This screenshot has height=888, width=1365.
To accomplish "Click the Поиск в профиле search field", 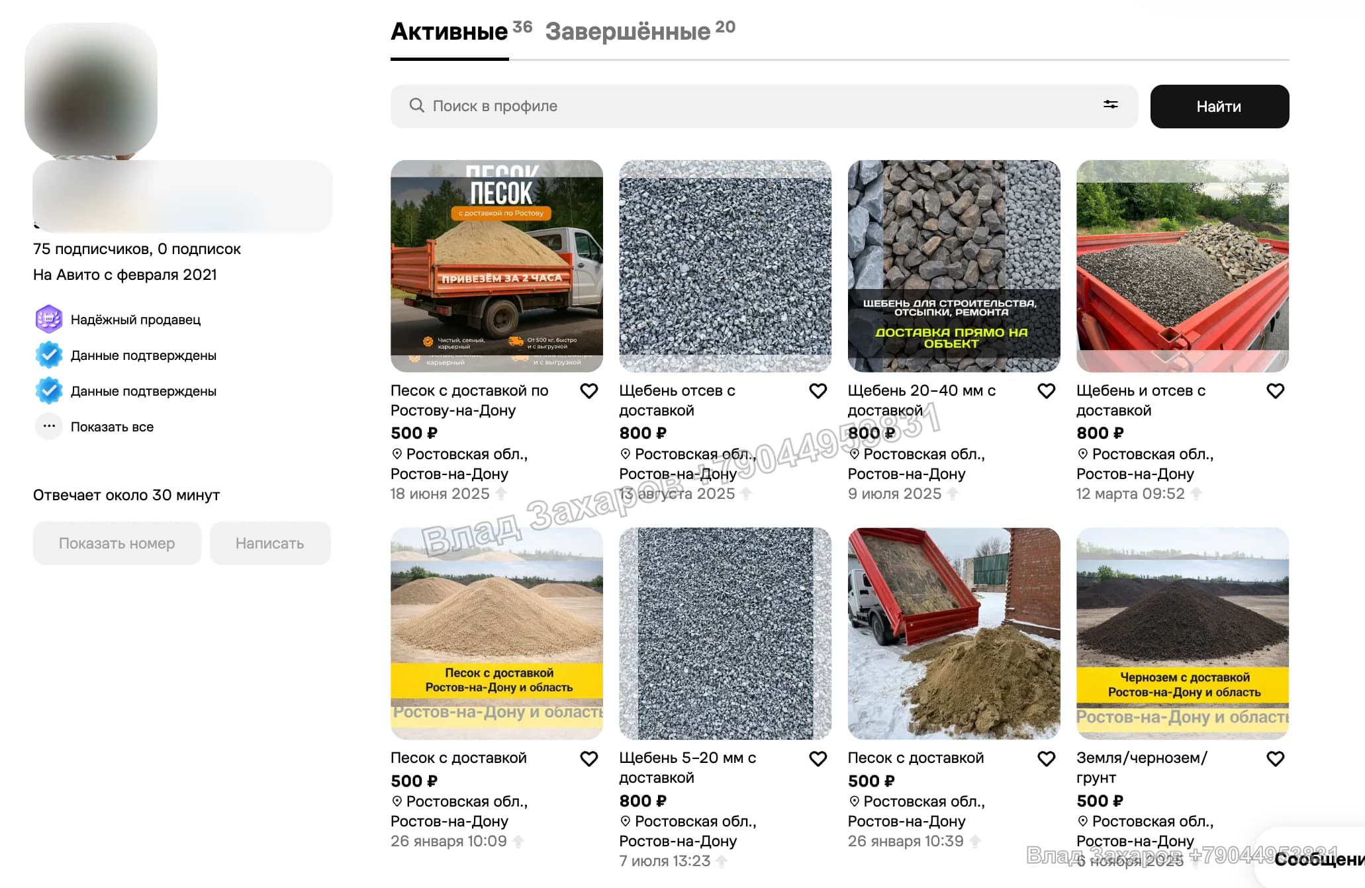I will click(764, 106).
